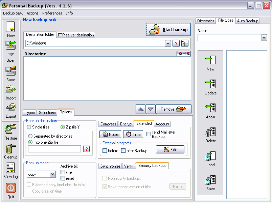Open the Directories tab in right panel

[206, 21]
